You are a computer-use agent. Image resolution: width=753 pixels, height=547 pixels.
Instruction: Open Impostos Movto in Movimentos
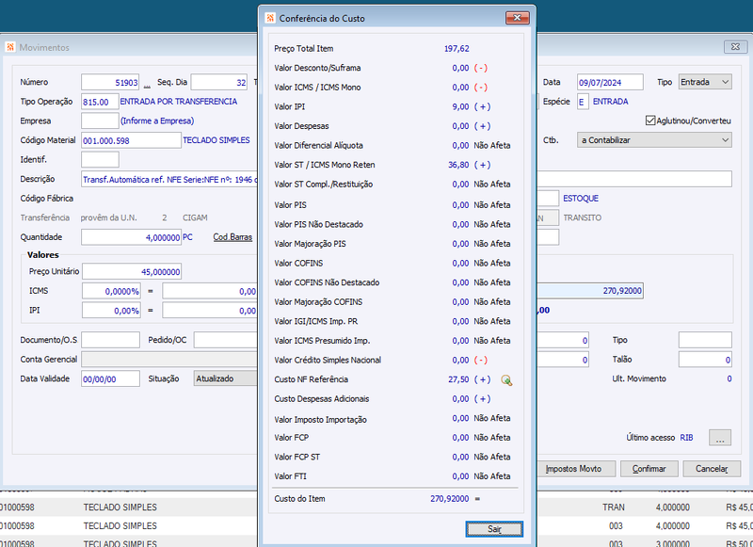tap(576, 469)
